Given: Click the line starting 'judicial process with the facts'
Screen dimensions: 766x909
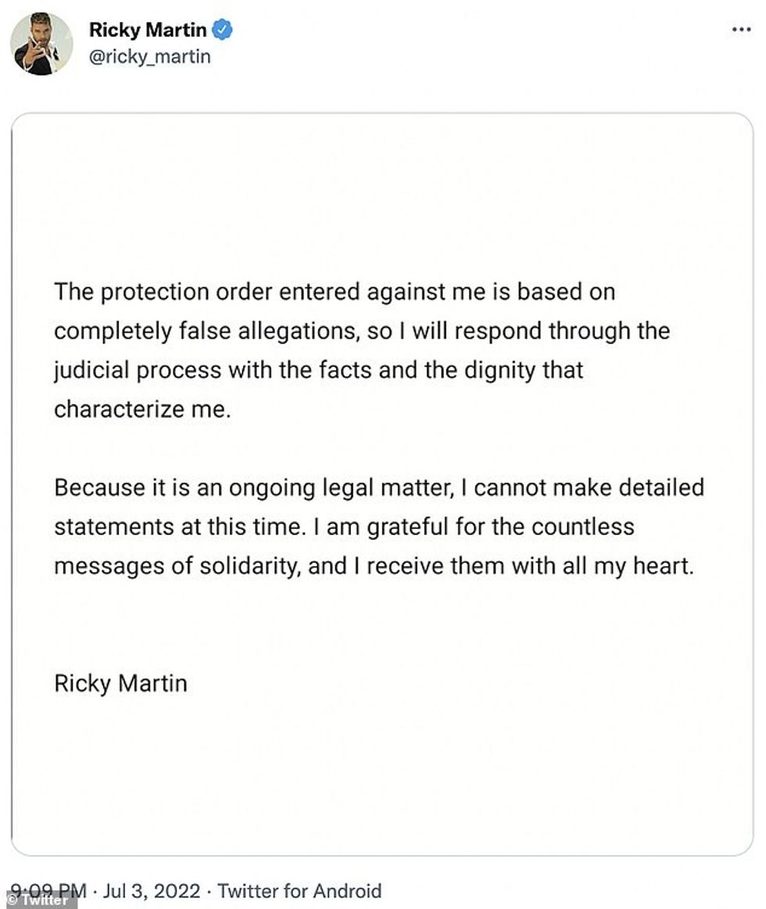Looking at the screenshot, I should click(318, 369).
